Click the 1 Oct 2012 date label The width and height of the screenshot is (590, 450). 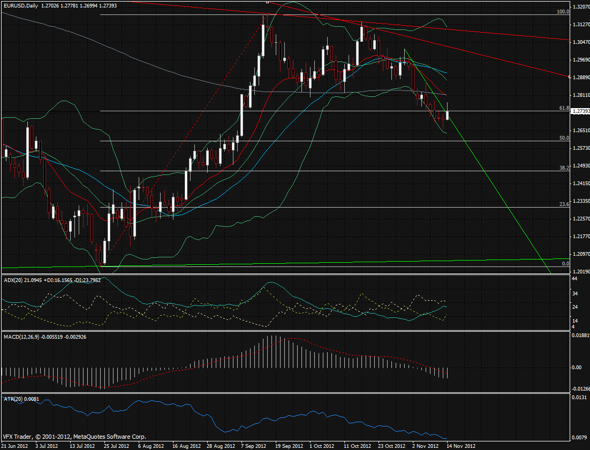coord(323,445)
